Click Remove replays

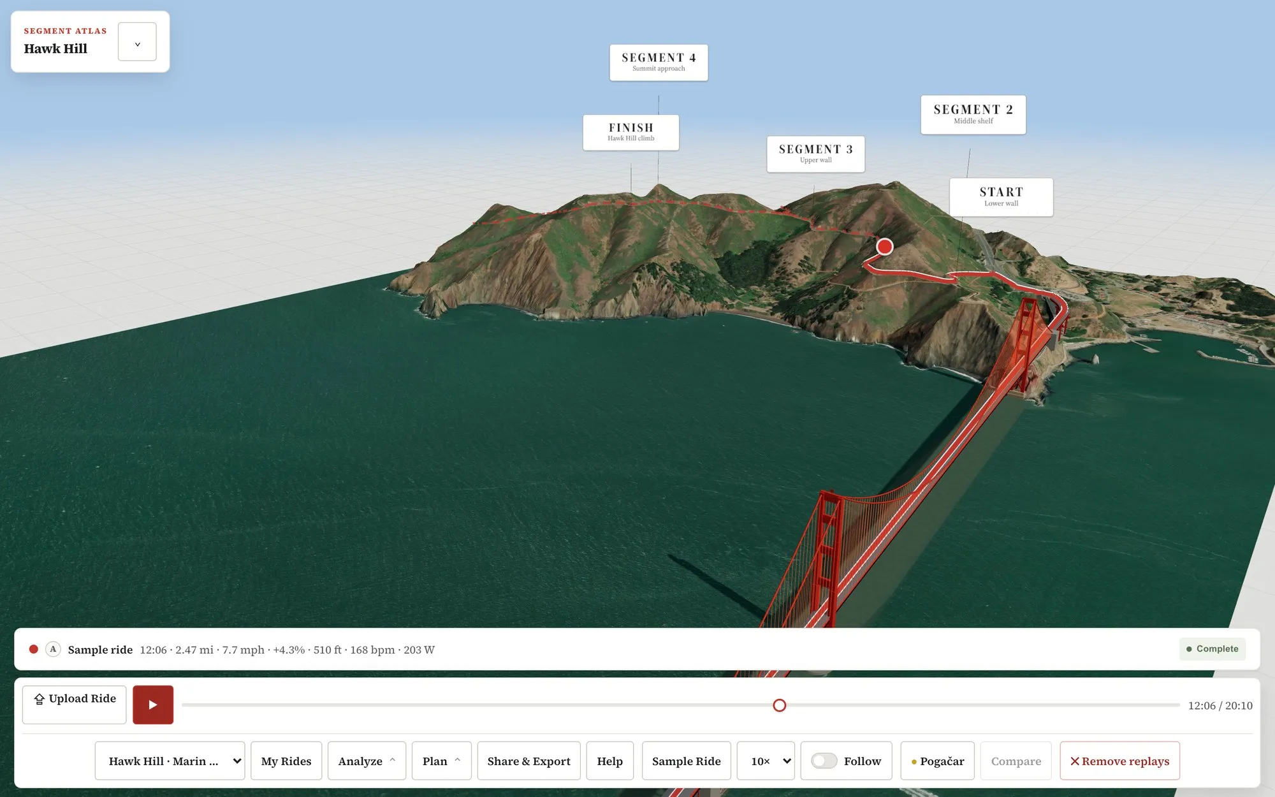coord(1119,761)
